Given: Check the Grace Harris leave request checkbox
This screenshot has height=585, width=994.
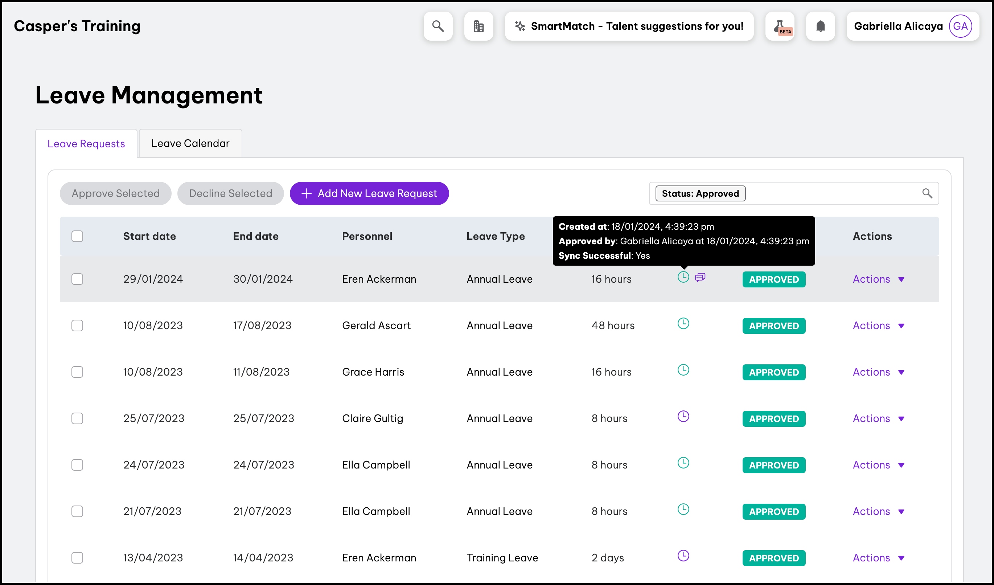Looking at the screenshot, I should click(x=77, y=372).
